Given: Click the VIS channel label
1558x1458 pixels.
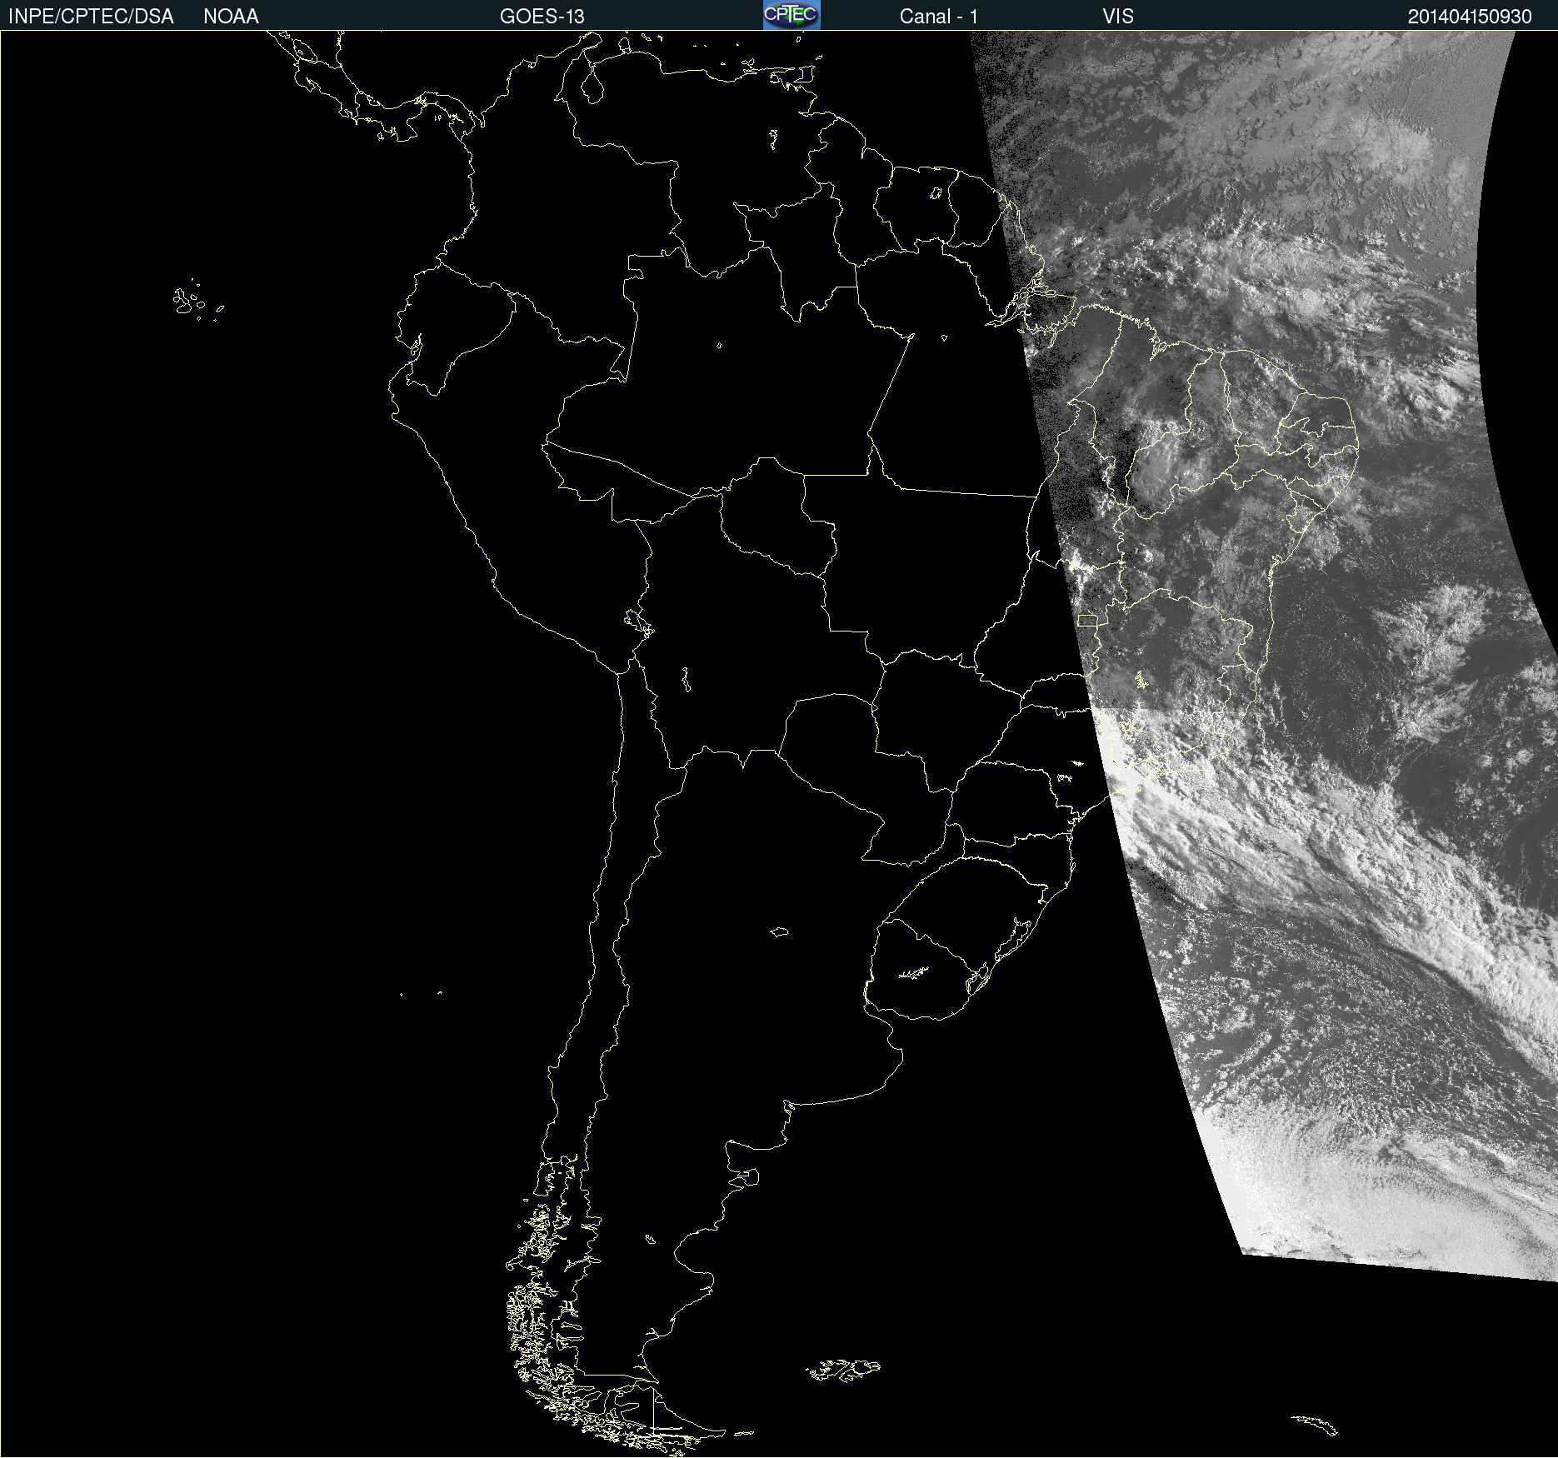Looking at the screenshot, I should (x=1118, y=17).
